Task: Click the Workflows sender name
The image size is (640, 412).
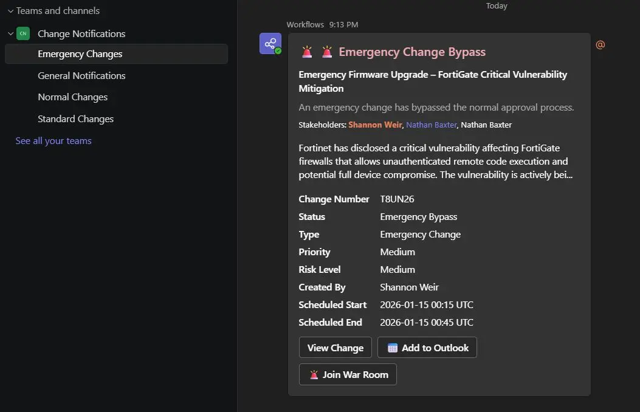Action: click(305, 24)
